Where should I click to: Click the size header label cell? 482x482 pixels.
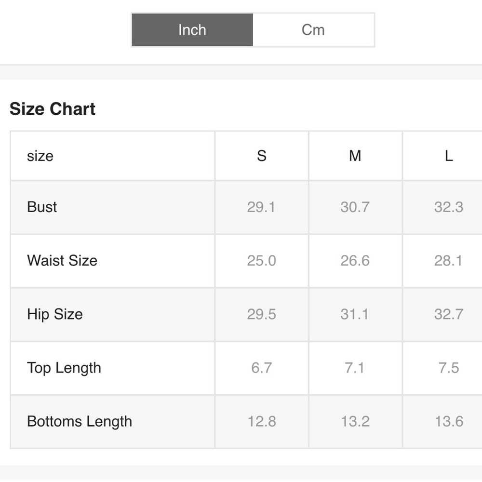coord(112,156)
